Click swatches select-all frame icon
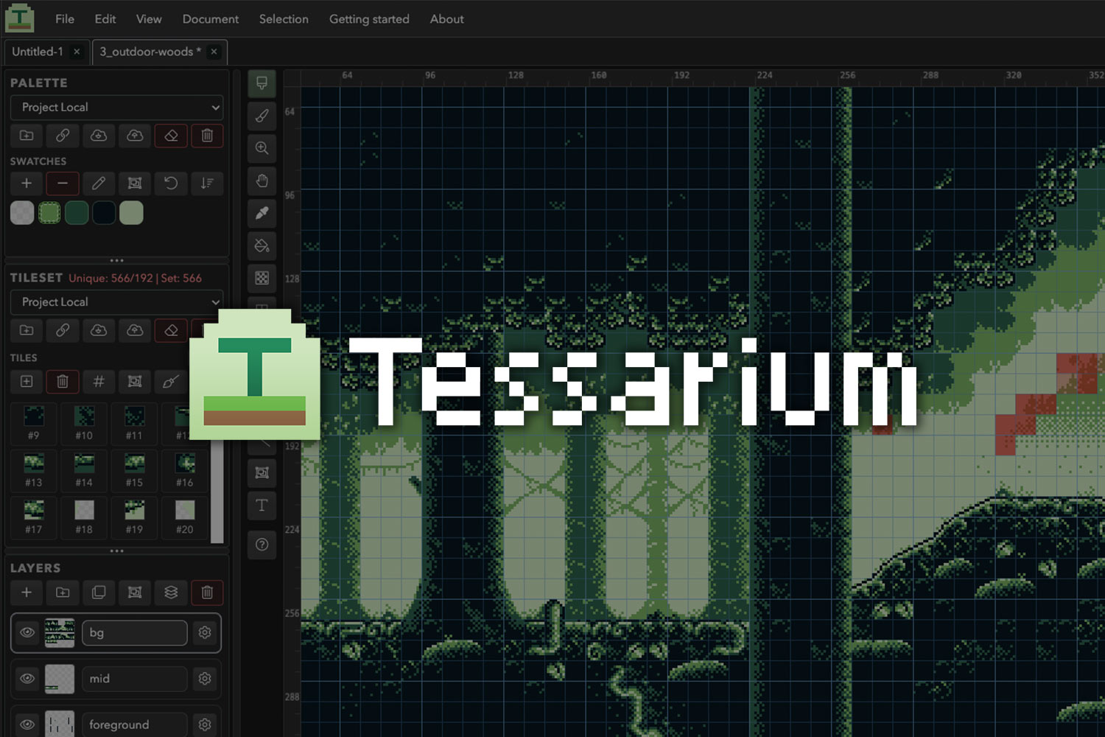The width and height of the screenshot is (1105, 737). tap(135, 183)
